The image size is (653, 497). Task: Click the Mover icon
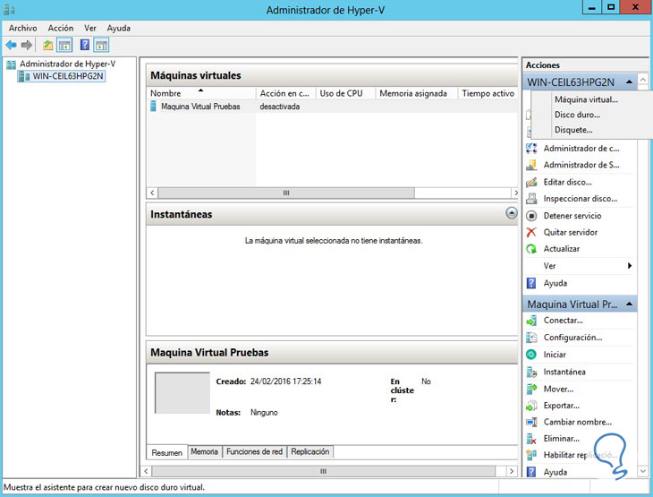tap(531, 389)
